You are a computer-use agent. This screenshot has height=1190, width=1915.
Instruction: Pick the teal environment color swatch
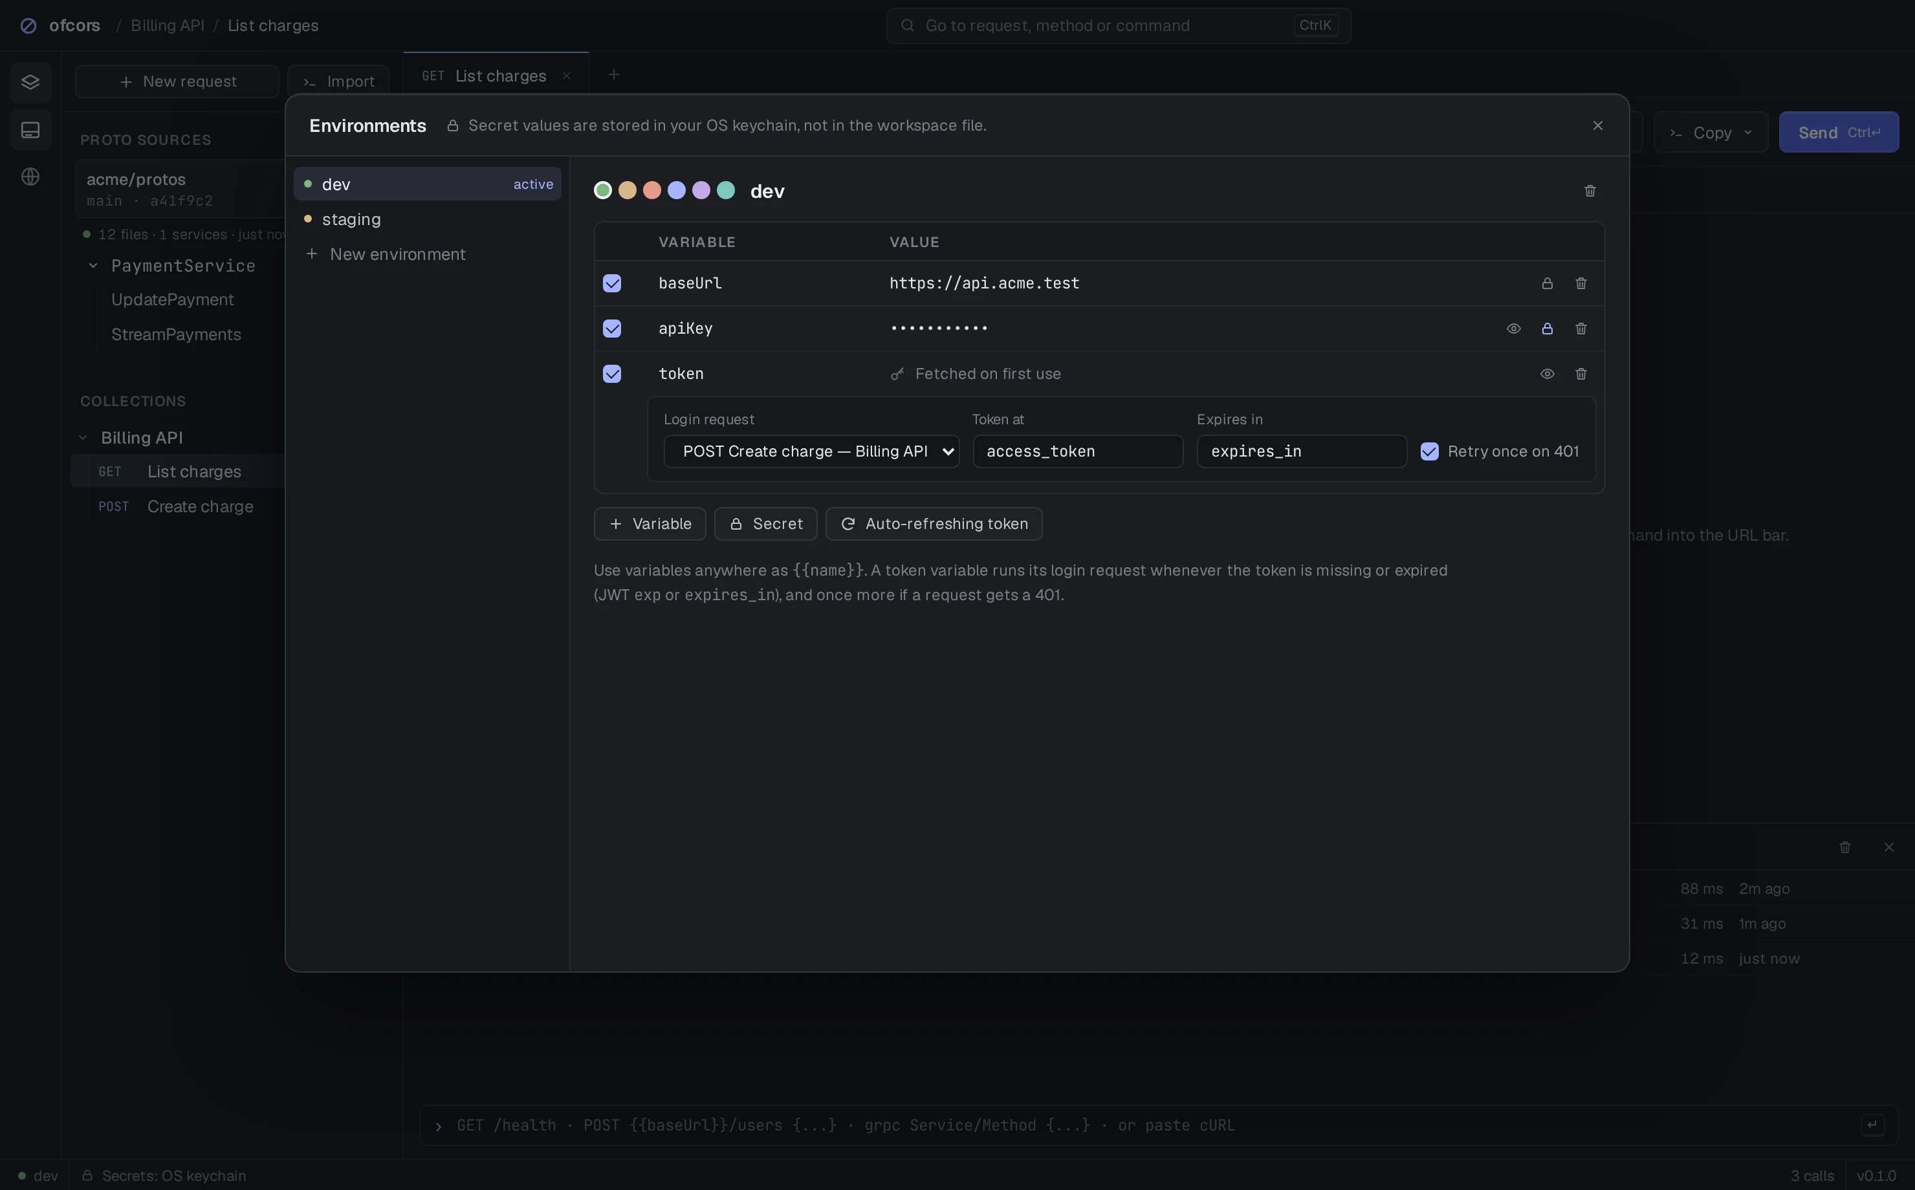click(x=726, y=190)
